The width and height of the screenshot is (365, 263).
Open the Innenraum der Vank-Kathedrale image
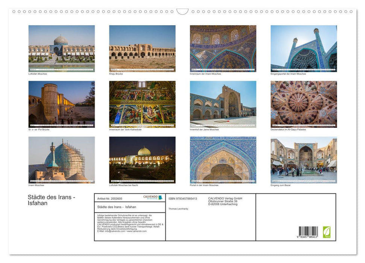[142, 103]
